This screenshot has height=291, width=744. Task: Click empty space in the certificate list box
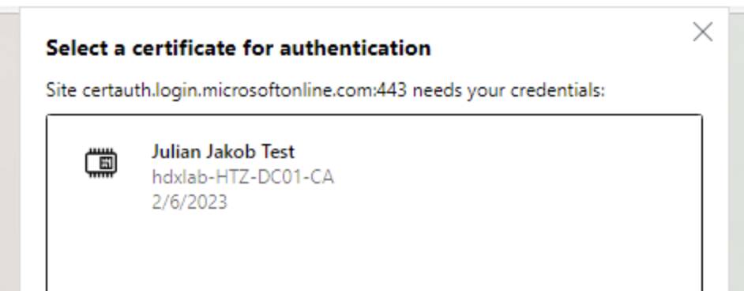coord(374,256)
